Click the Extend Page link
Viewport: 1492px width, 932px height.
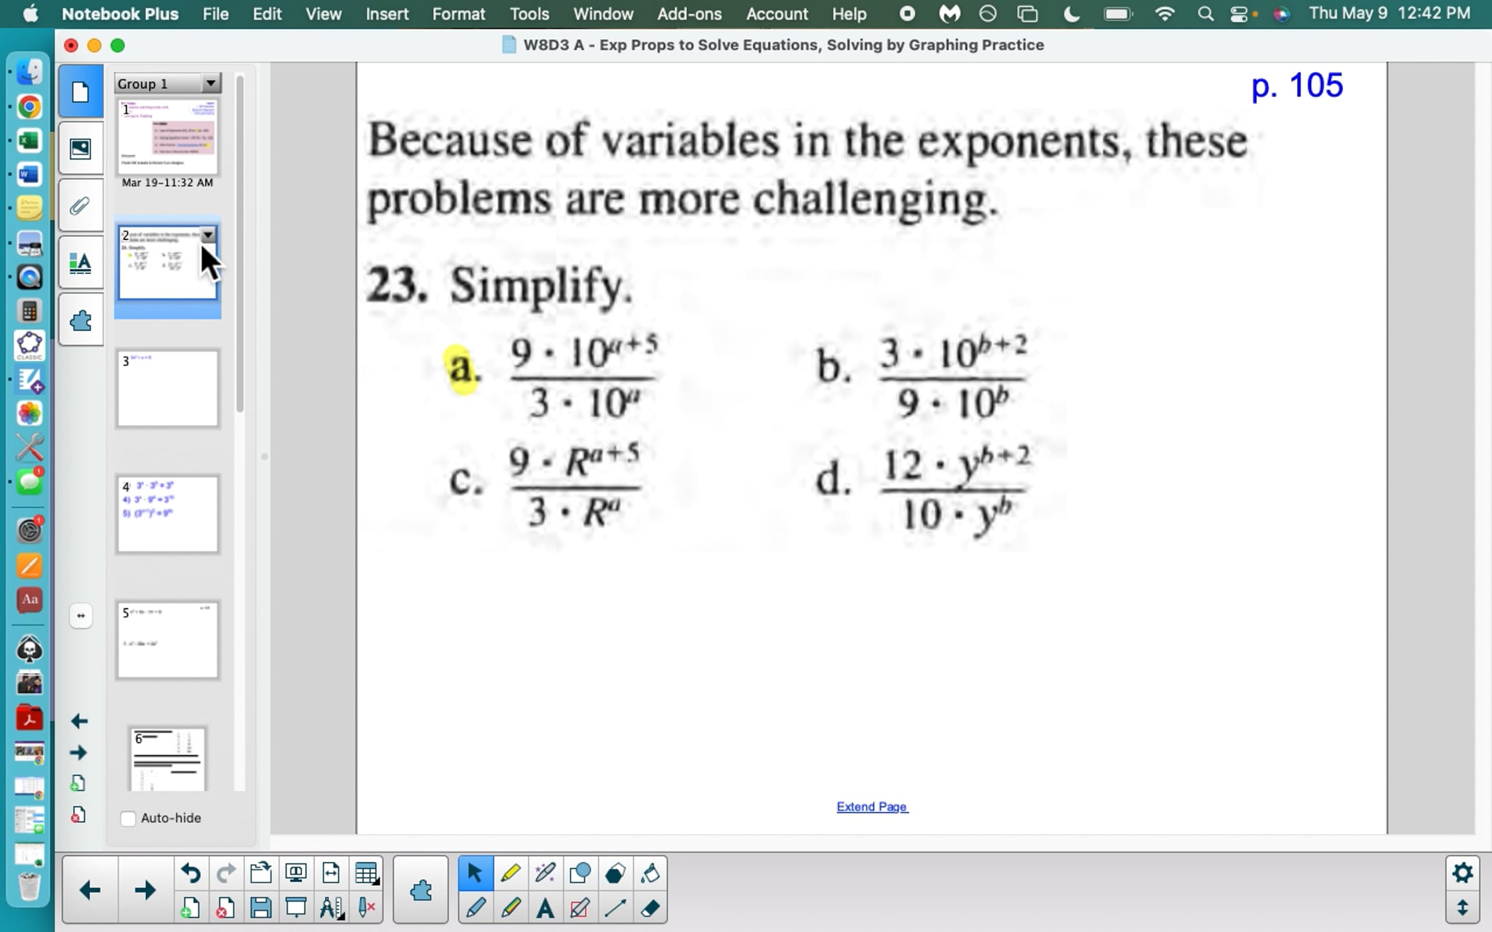point(872,806)
